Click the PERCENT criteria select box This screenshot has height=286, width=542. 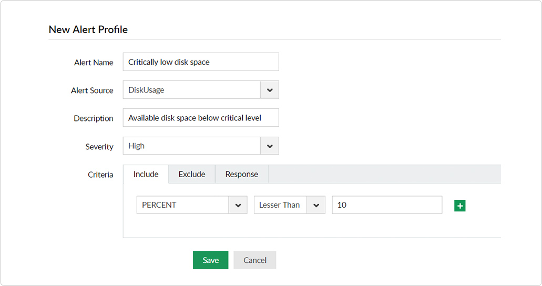(x=182, y=205)
